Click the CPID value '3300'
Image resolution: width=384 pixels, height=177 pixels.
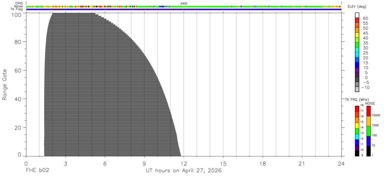click(184, 3)
